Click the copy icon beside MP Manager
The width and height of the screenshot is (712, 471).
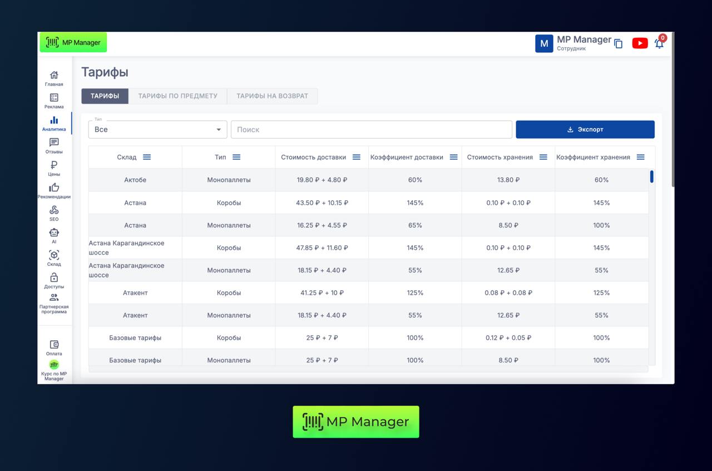(618, 44)
